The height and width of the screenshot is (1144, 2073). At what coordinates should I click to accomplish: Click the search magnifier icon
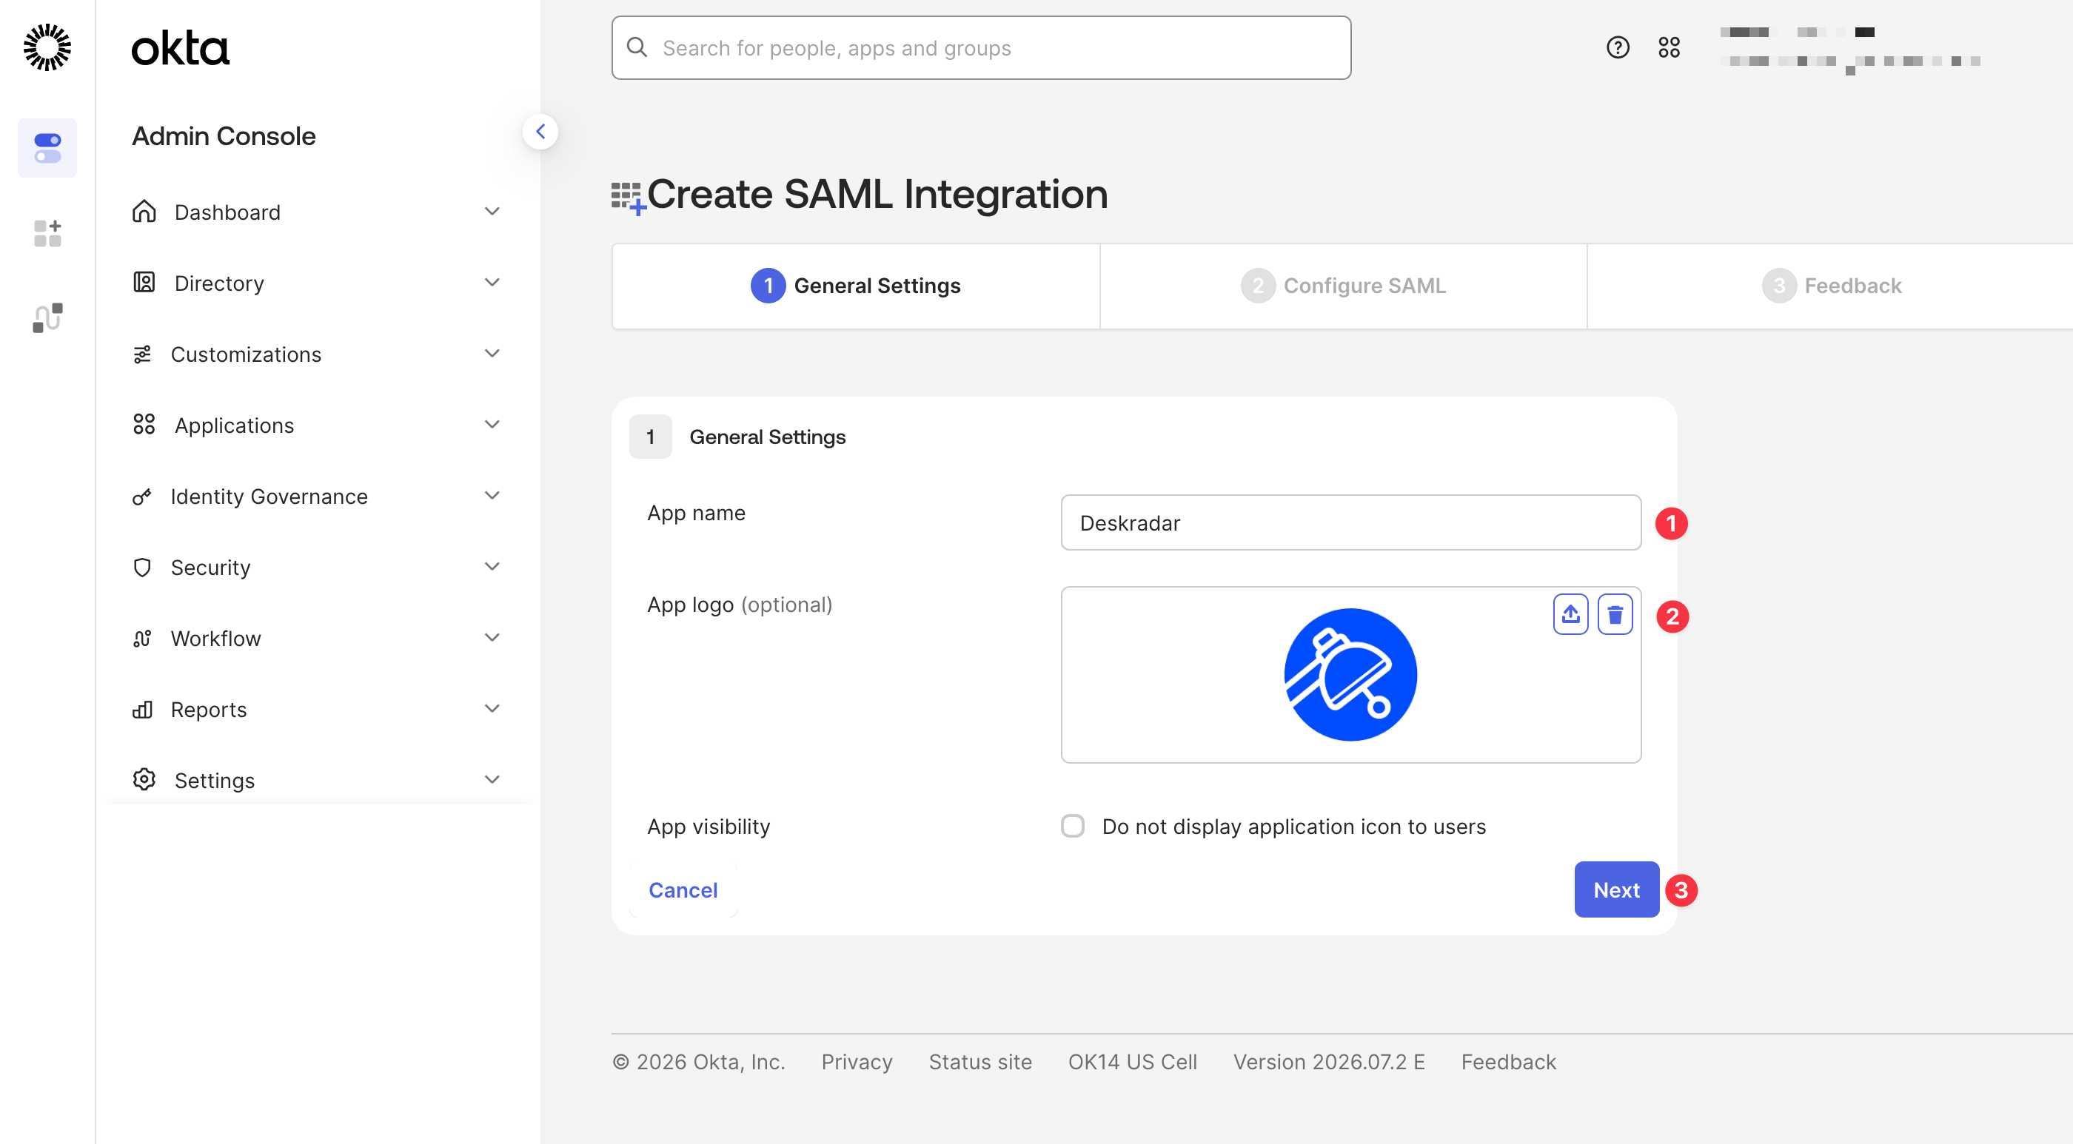click(637, 47)
